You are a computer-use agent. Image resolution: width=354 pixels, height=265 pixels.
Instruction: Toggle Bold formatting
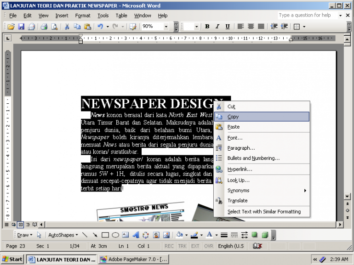click(x=207, y=27)
